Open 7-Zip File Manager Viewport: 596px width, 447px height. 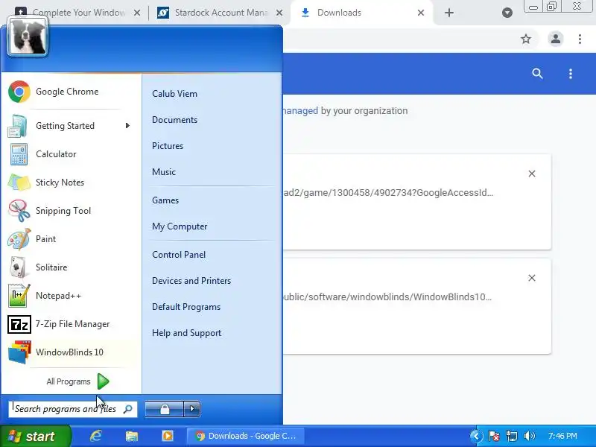tap(71, 324)
